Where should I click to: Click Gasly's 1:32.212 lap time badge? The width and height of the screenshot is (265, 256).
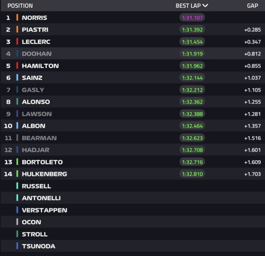tap(192, 90)
